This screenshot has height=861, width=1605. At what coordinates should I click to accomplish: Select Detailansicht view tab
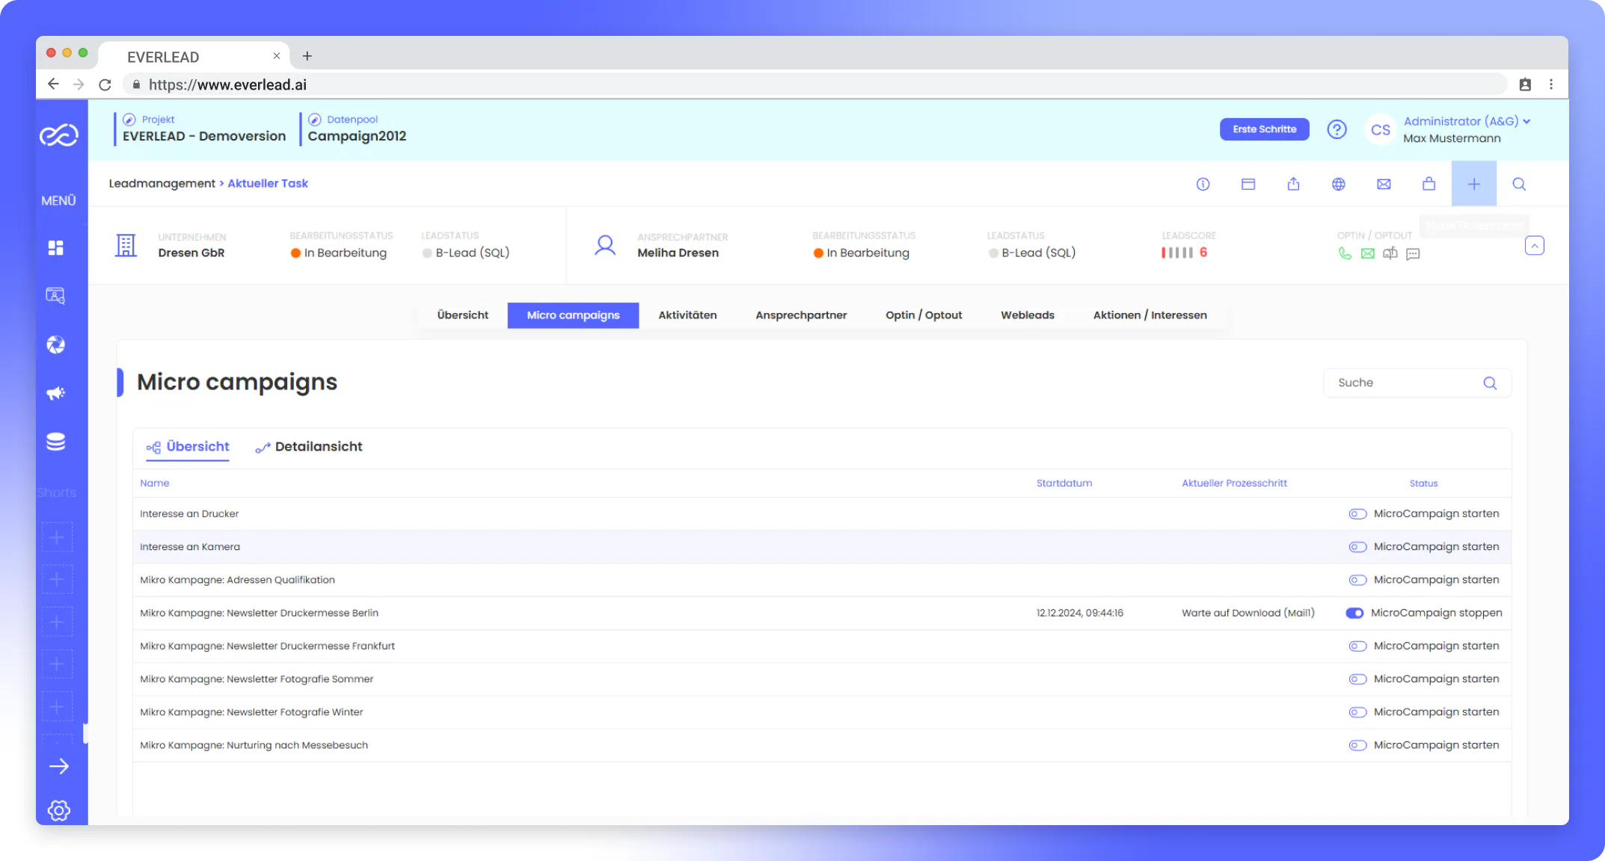click(x=309, y=447)
